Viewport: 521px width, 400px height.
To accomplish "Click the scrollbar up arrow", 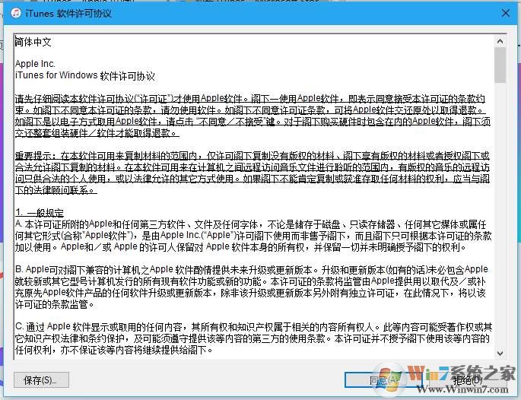I will click(500, 41).
